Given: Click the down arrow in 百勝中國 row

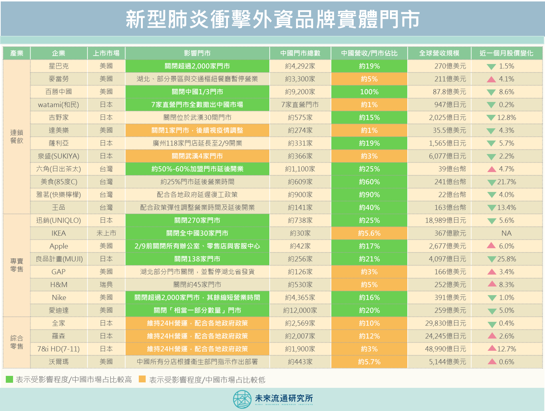Looking at the screenshot, I should (x=491, y=92).
